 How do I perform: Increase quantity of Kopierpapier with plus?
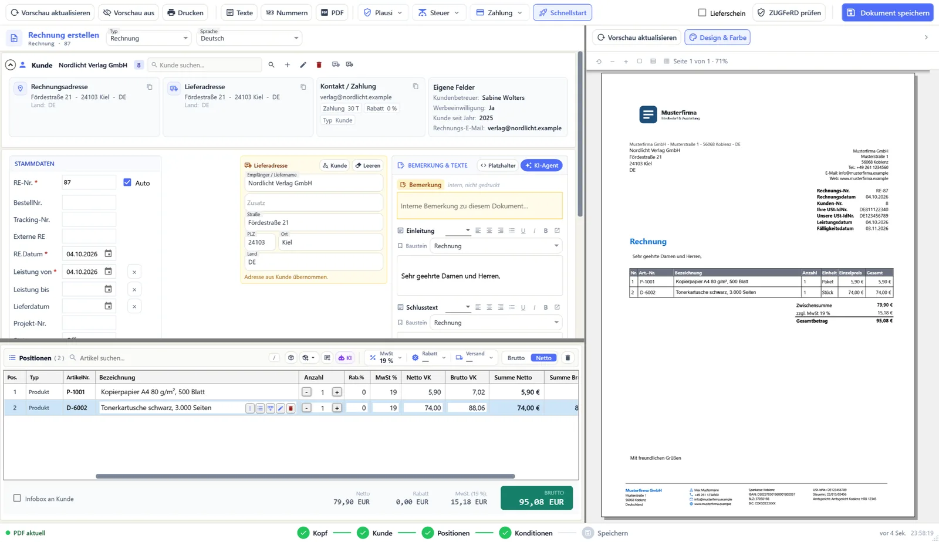337,392
